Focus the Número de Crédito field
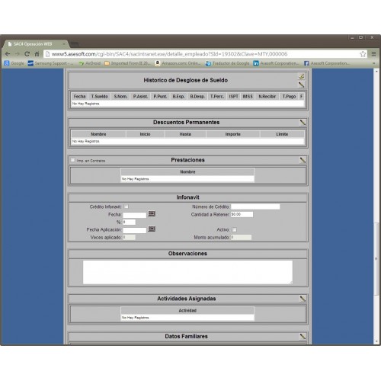Viewport: 381px width, 381px height. (255, 207)
